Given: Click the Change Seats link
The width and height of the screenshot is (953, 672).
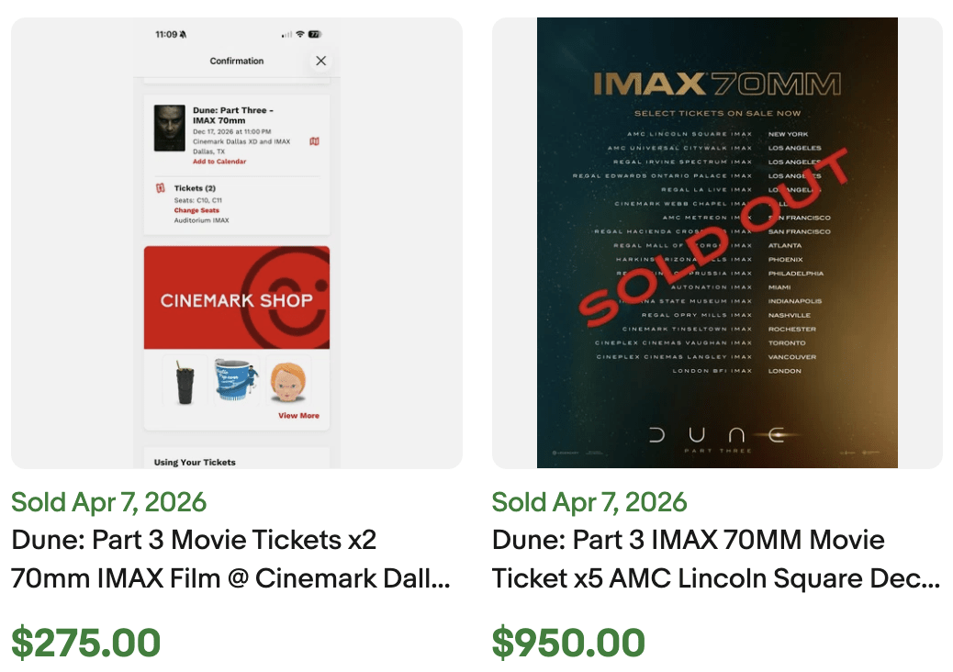Looking at the screenshot, I should [x=196, y=210].
